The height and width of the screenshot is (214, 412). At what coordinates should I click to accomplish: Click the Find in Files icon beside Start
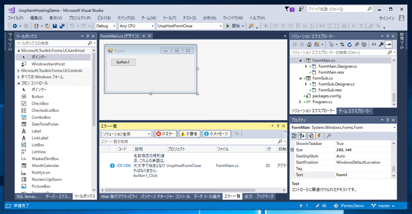tap(251, 26)
